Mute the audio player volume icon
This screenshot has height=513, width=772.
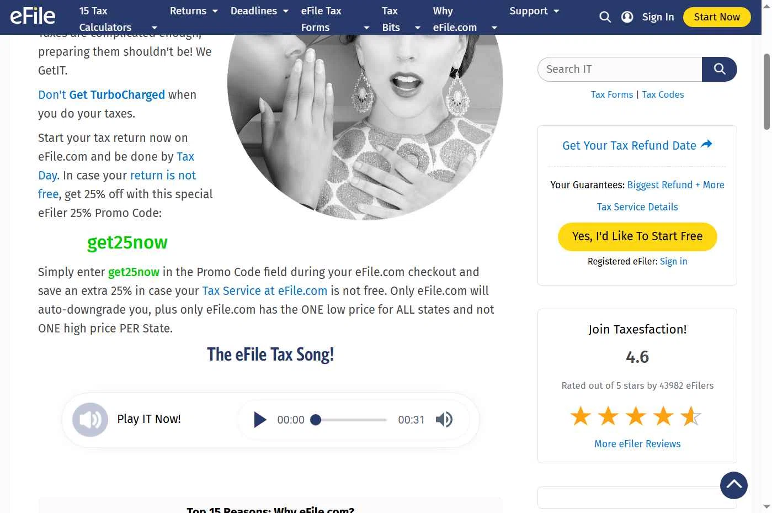[444, 420]
